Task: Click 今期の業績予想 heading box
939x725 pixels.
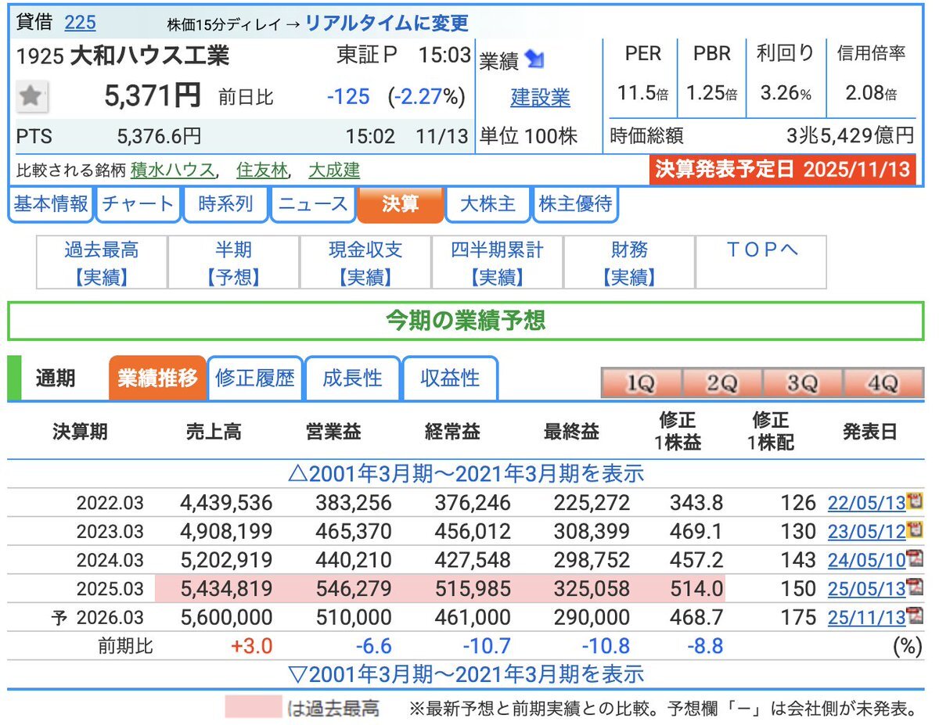Action: tap(466, 321)
